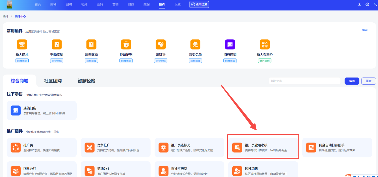Click the download icon in top bar
The image size is (378, 177).
pyautogui.click(x=359, y=4)
